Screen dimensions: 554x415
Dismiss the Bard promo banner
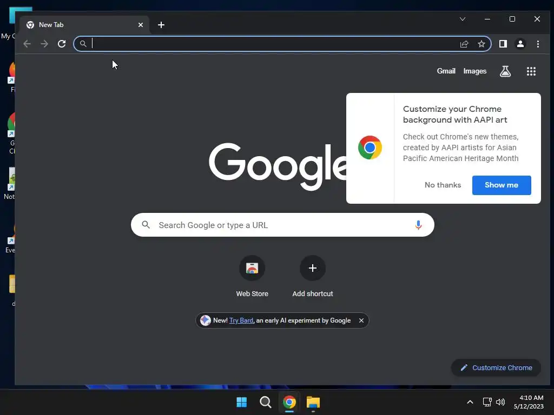[x=361, y=320]
